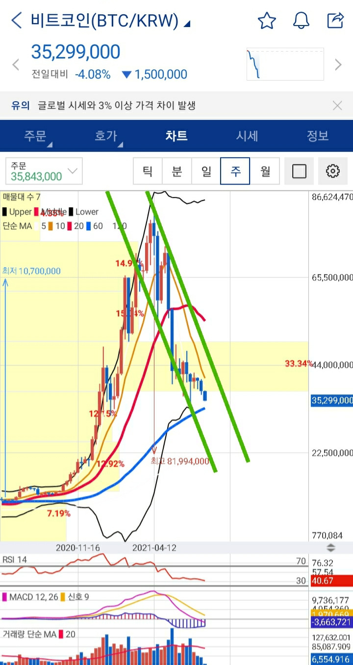The width and height of the screenshot is (353, 665).
Task: Tap the ▼1,500,000 change amount
Action: pyautogui.click(x=154, y=75)
